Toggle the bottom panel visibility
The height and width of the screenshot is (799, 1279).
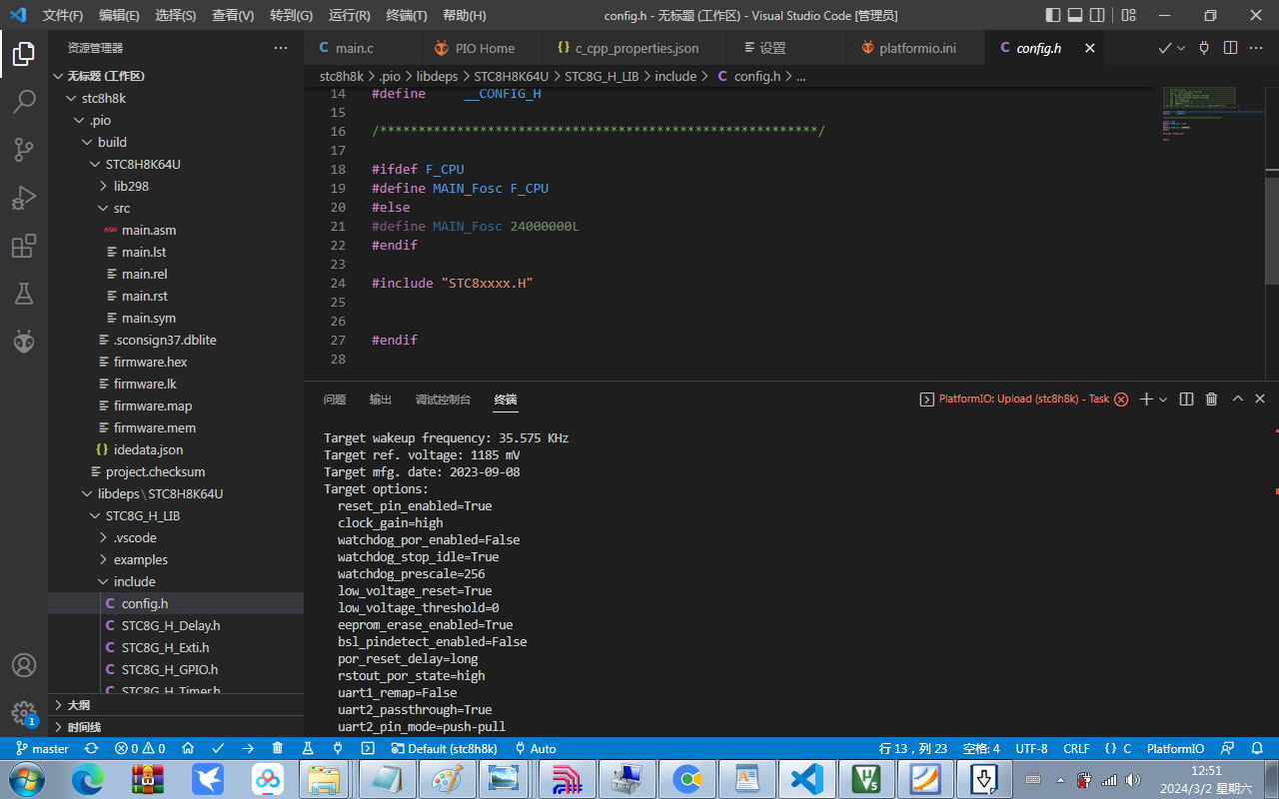click(x=1075, y=15)
